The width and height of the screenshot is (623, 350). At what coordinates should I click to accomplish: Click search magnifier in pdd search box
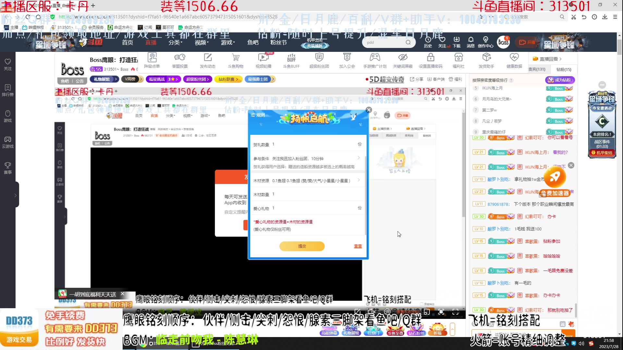click(408, 42)
